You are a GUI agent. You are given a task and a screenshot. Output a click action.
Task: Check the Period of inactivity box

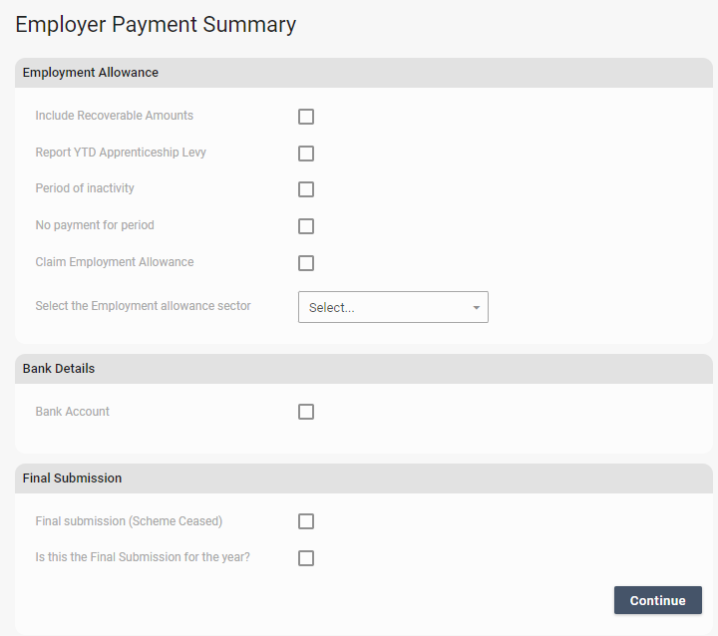click(306, 189)
